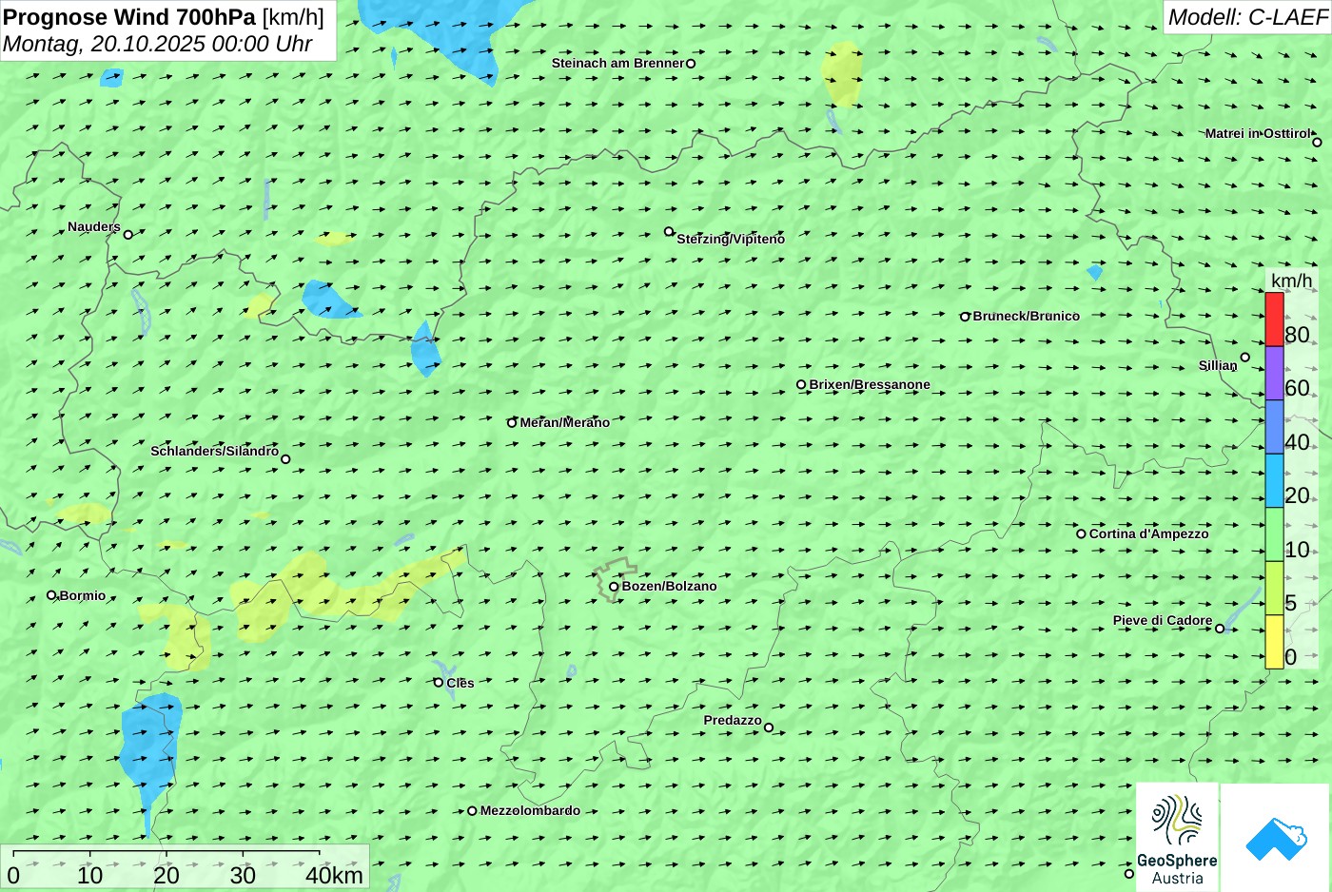Click the Cles location marker circle
Screen dimensions: 1332x892
pyautogui.click(x=439, y=682)
